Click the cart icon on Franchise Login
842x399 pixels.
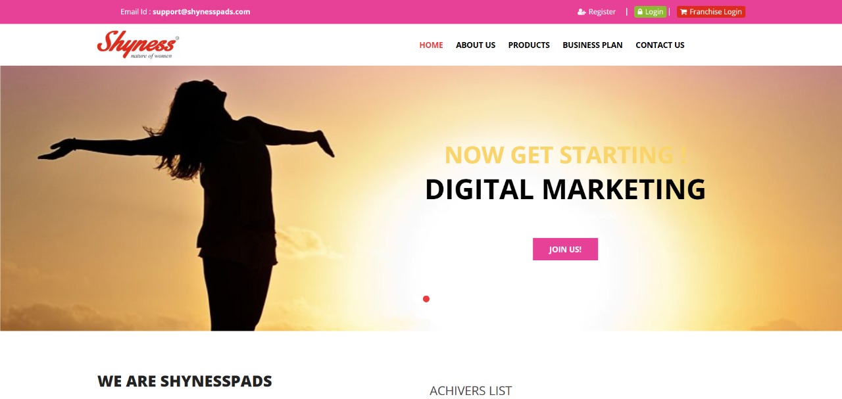[683, 12]
